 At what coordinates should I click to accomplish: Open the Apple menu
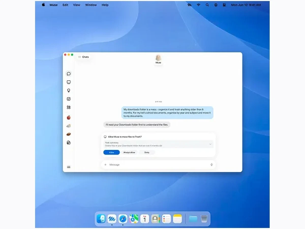click(x=43, y=5)
